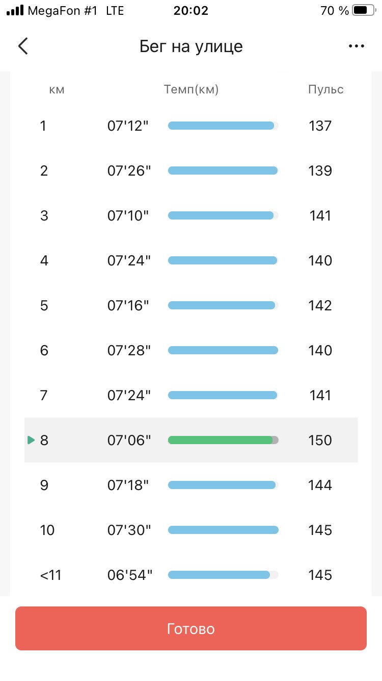Tap the Бег на улице title

[x=191, y=46]
